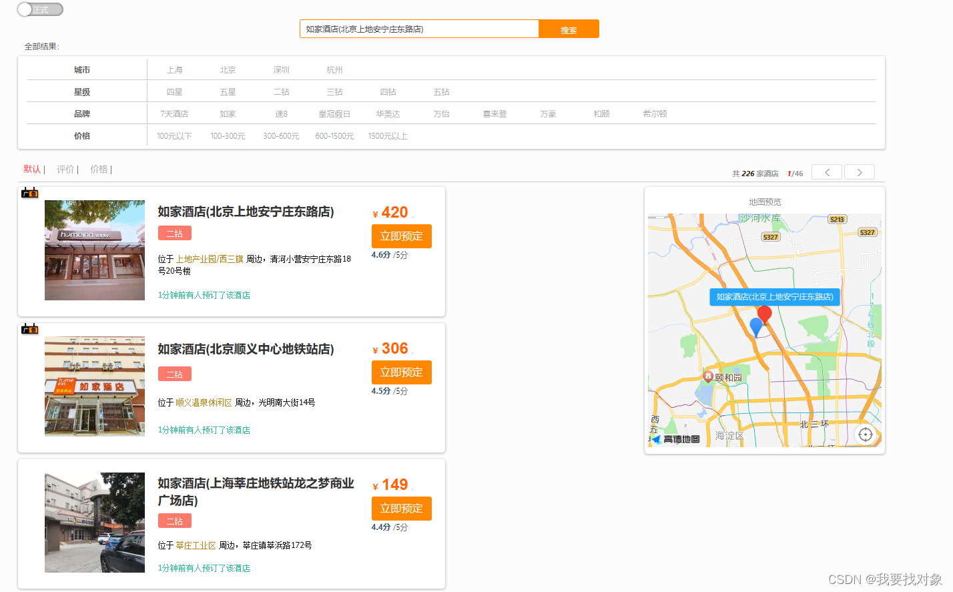This screenshot has width=953, height=592.
Task: Open title 如家酒店(北京上地安宁庄东路店) in the results list
Action: 246,212
